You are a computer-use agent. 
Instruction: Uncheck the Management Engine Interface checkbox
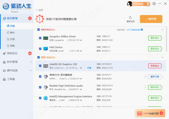pos(40,98)
